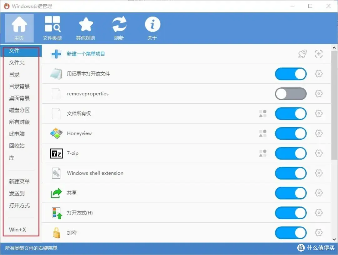Maximize the Windows右键管理 window
Screen dimensions: 338x255
coord(310,6)
